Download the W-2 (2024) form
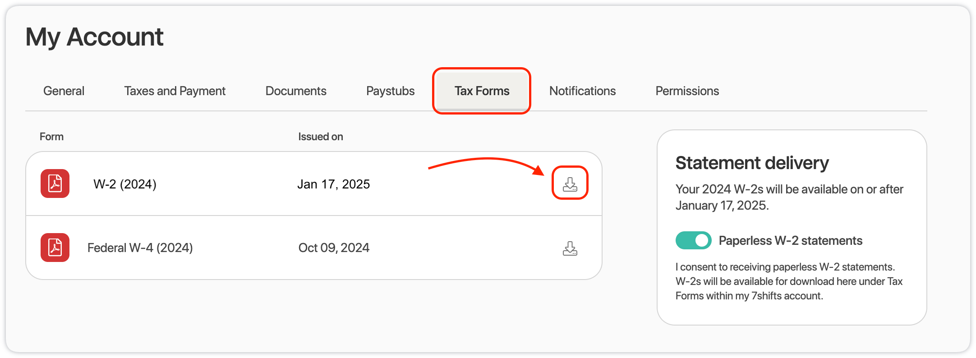Viewport: 976px width, 358px height. click(570, 184)
